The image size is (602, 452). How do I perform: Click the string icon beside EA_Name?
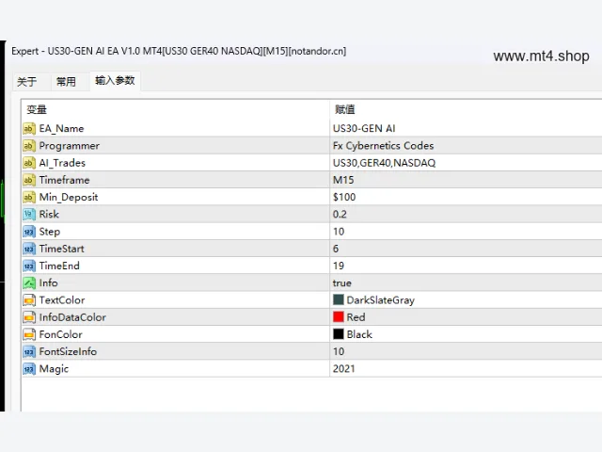click(29, 128)
